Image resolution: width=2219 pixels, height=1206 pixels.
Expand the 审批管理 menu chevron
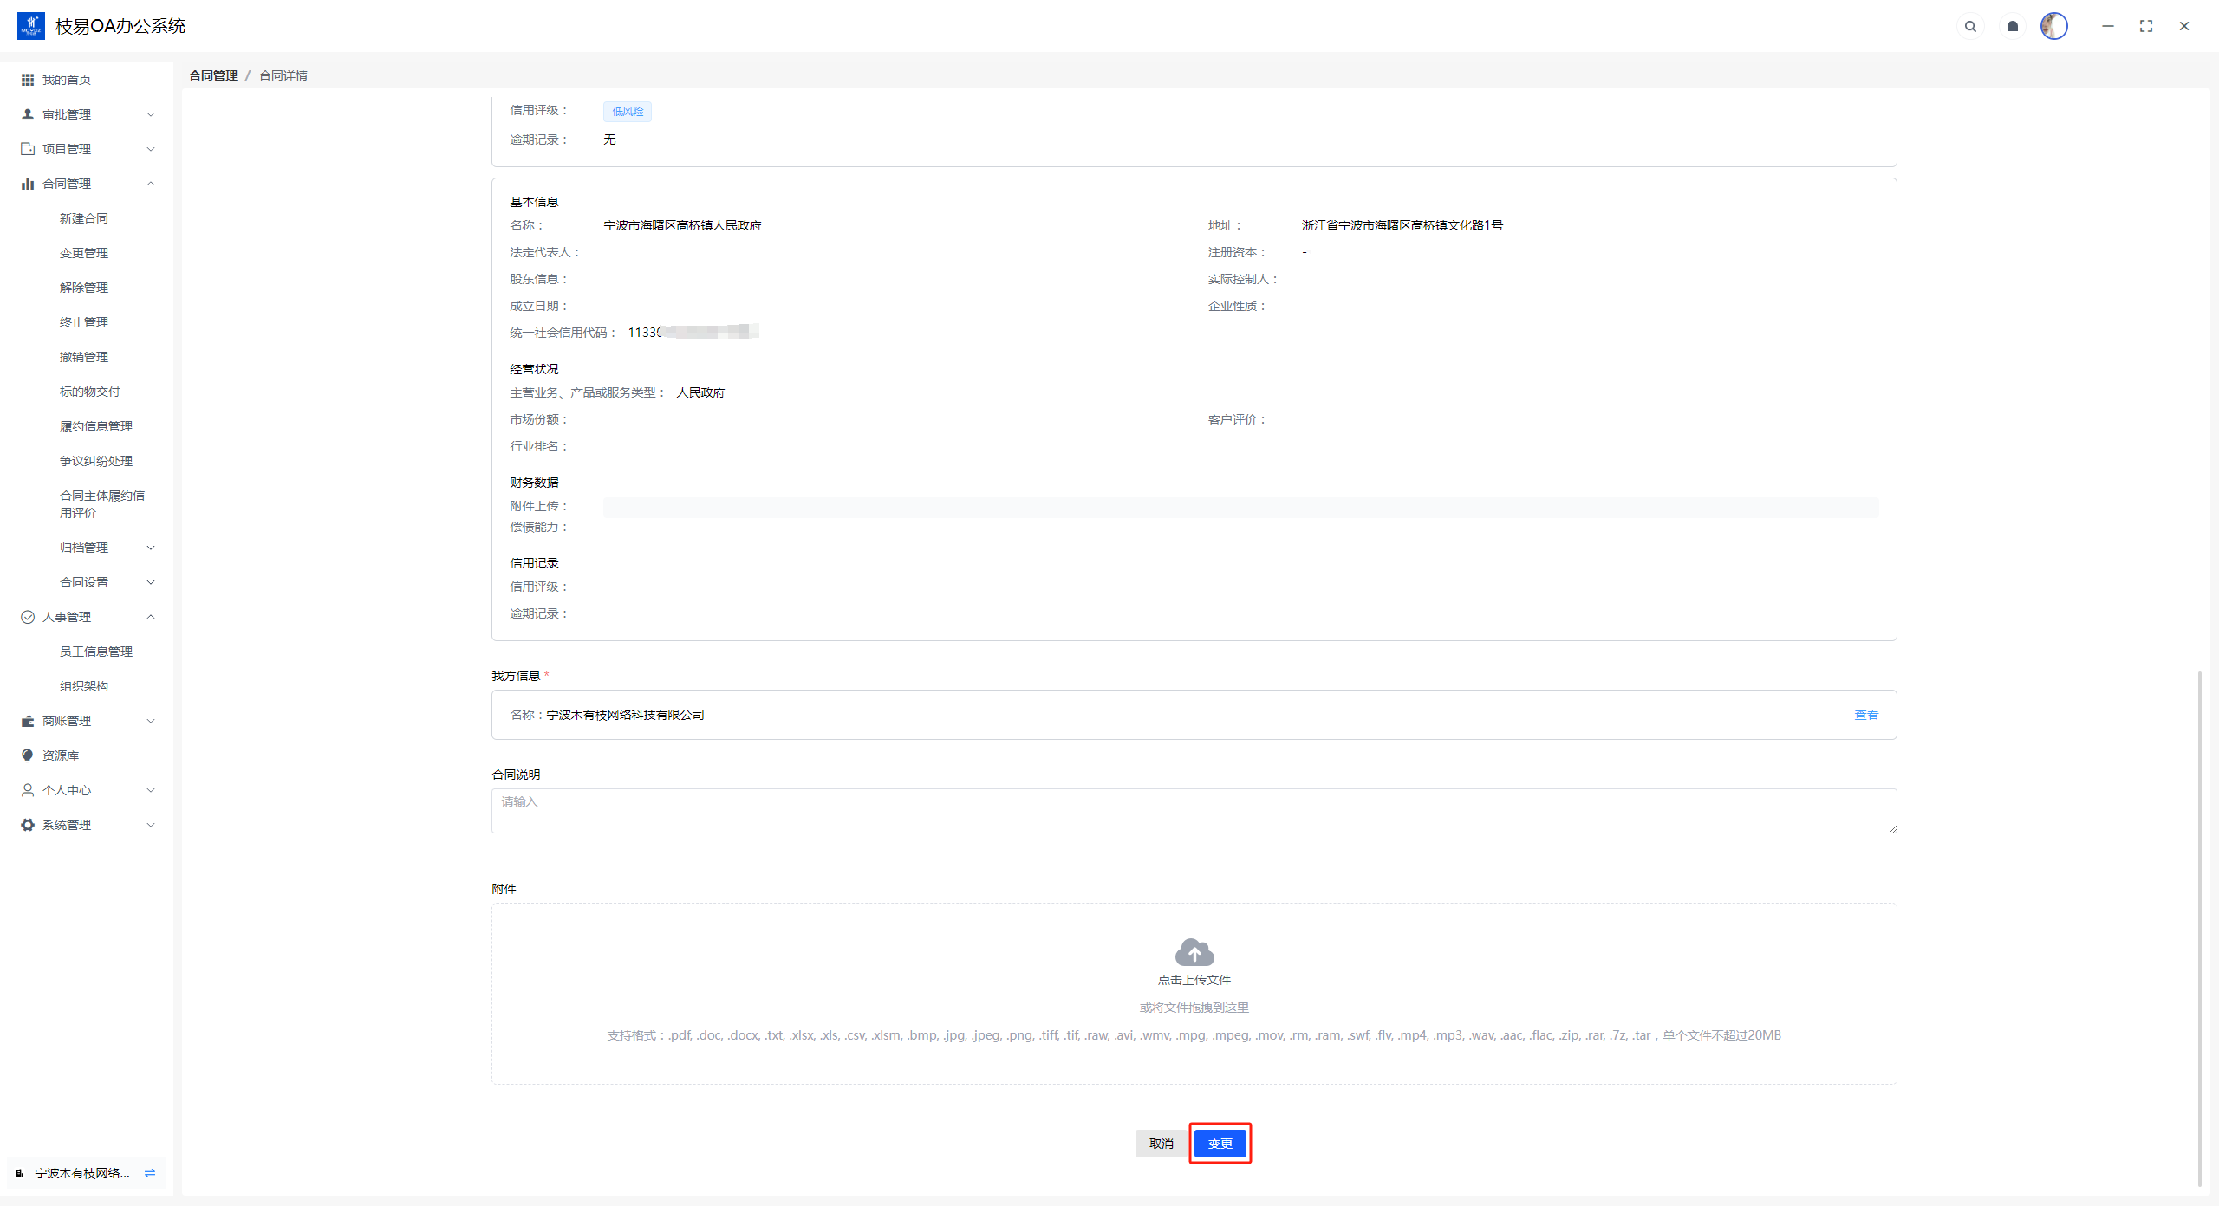(x=151, y=114)
